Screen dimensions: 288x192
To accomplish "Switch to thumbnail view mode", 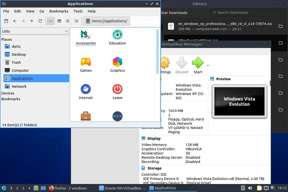I will (59, 21).
